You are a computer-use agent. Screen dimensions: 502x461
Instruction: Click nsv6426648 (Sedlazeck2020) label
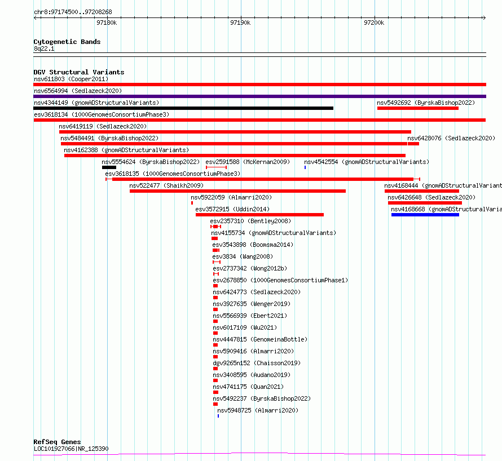pos(431,197)
